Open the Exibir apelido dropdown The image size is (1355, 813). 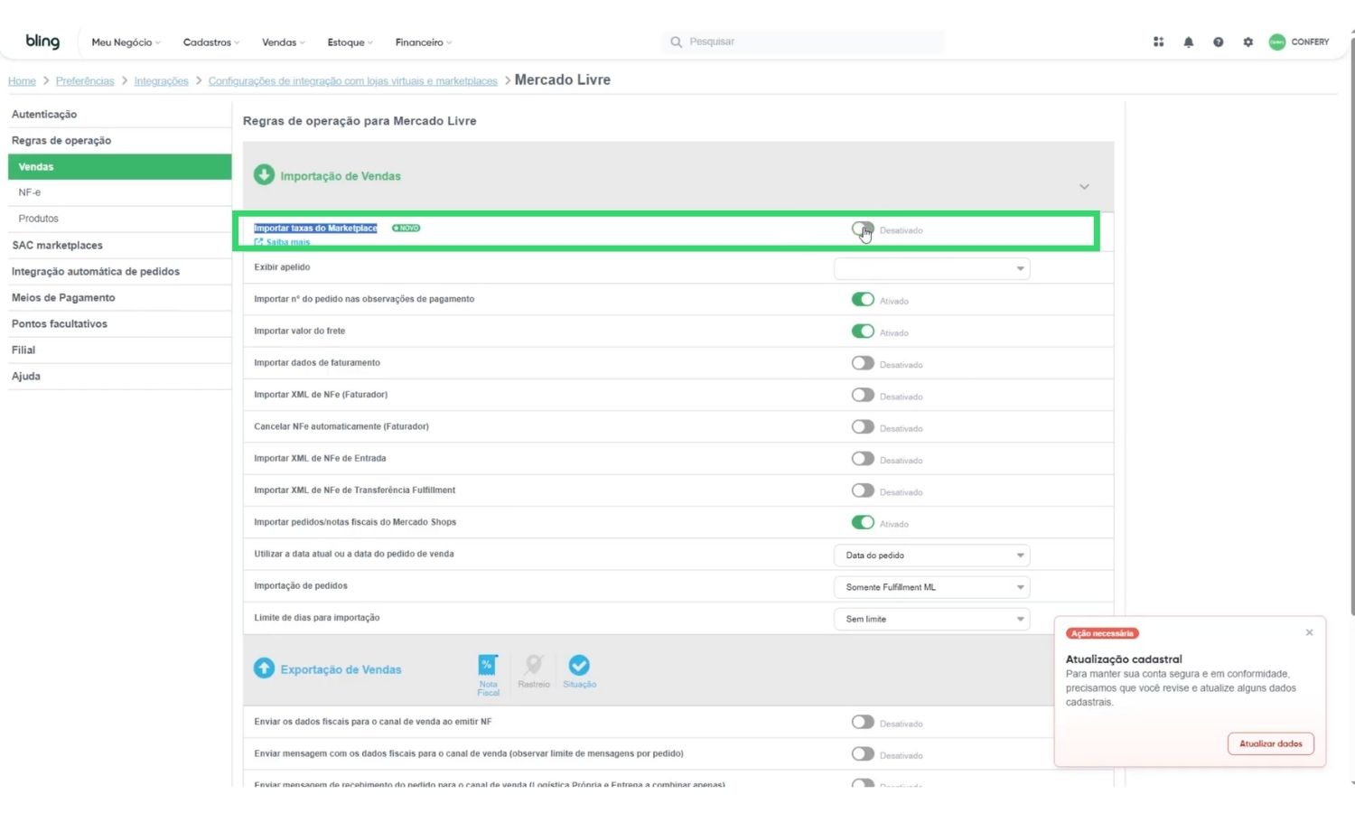tap(931, 268)
